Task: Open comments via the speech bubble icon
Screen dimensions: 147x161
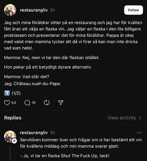Action: tap(27, 103)
